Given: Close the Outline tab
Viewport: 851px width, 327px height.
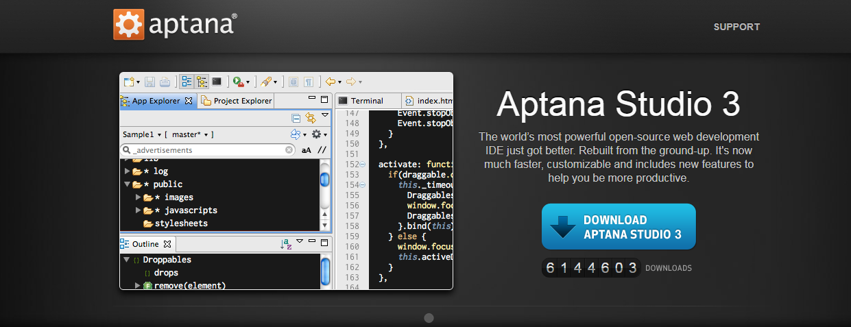Looking at the screenshot, I should tap(167, 244).
